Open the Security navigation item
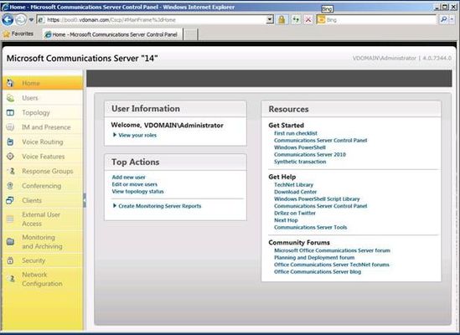This screenshot has height=335, width=460. pyautogui.click(x=44, y=260)
